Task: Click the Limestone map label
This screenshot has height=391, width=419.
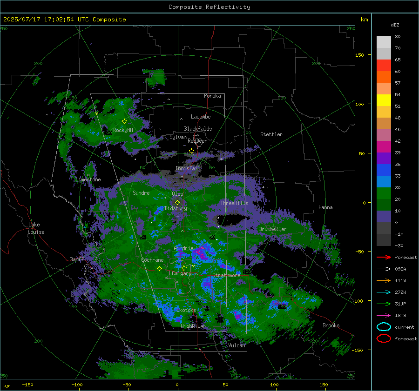Action: (88, 179)
